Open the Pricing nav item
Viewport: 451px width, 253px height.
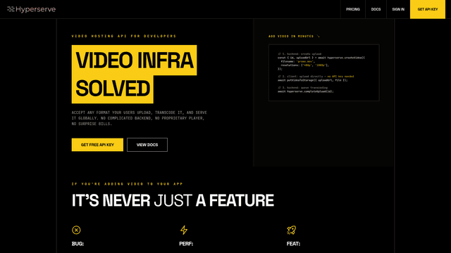(353, 9)
